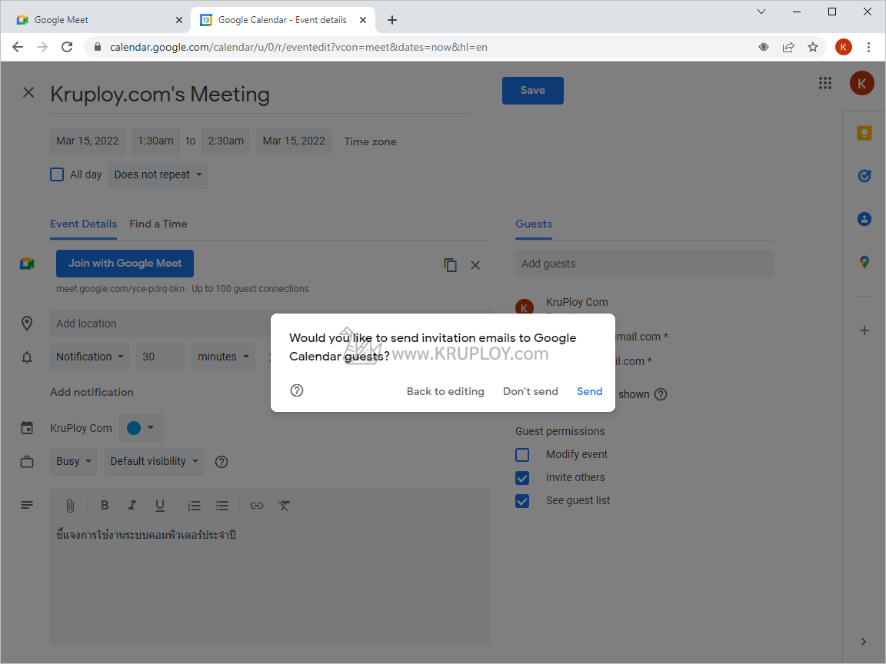The height and width of the screenshot is (664, 886).
Task: Copy the Meet conference info icon
Action: pyautogui.click(x=450, y=265)
